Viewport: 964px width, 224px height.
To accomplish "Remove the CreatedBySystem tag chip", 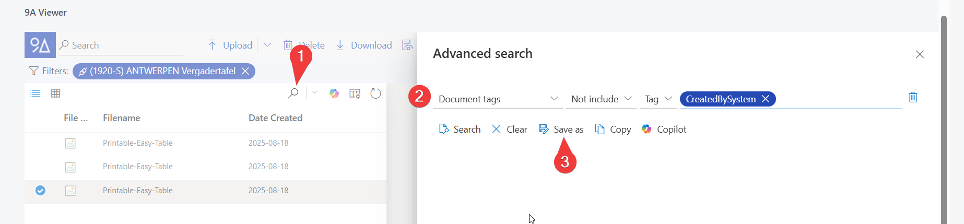I will [765, 99].
